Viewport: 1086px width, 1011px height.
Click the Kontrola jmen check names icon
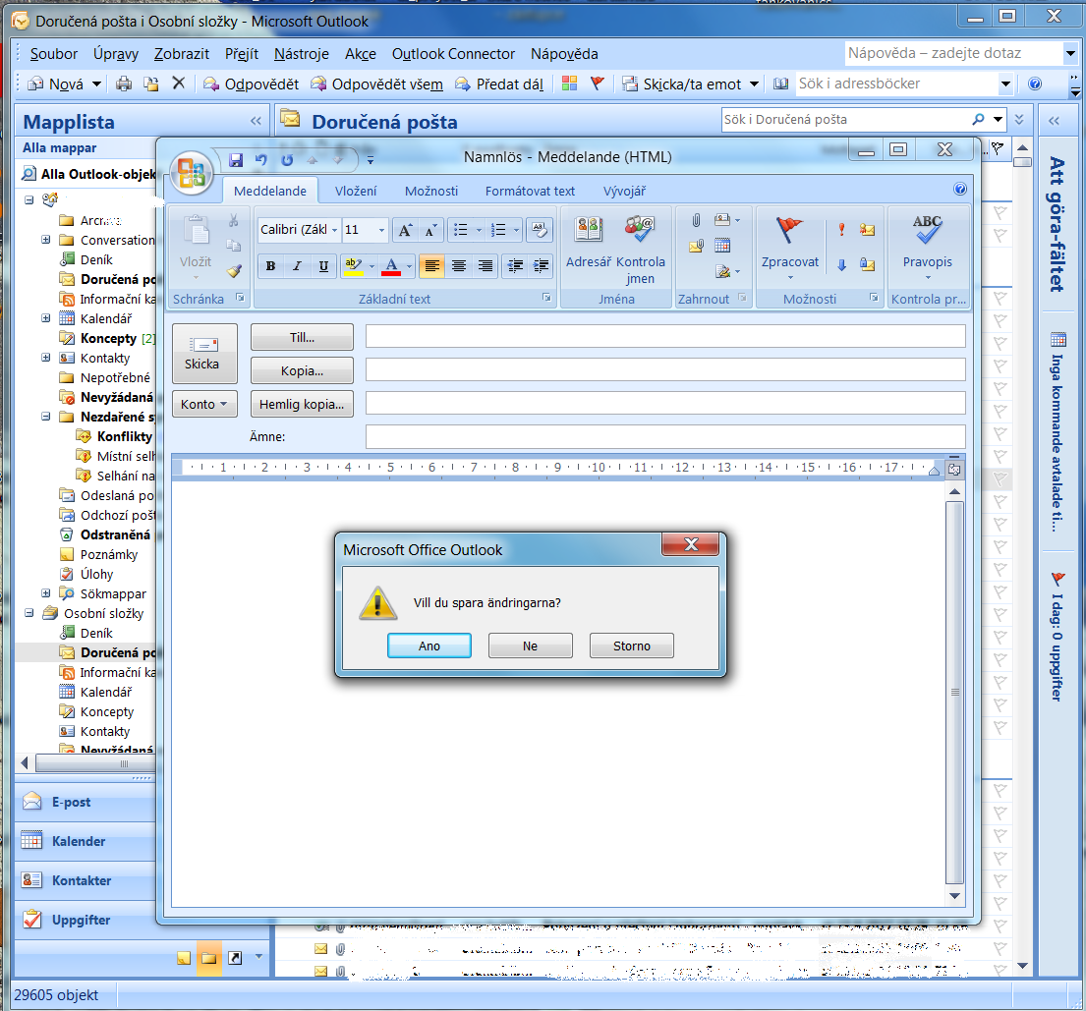[641, 248]
